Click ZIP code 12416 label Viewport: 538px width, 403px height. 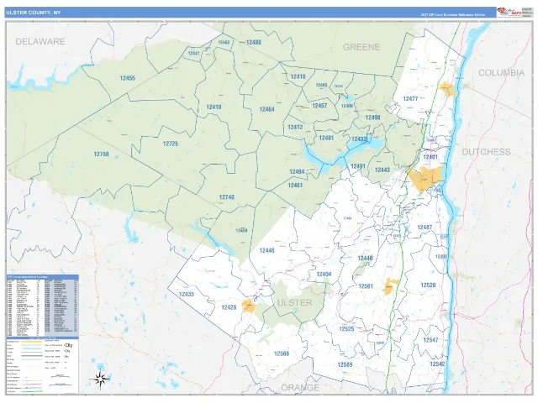[x=298, y=76]
